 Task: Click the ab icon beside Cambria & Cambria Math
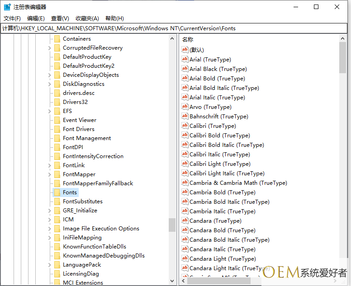(185, 183)
